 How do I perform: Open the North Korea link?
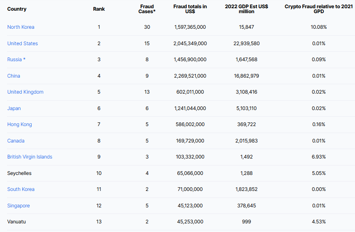pyautogui.click(x=21, y=27)
